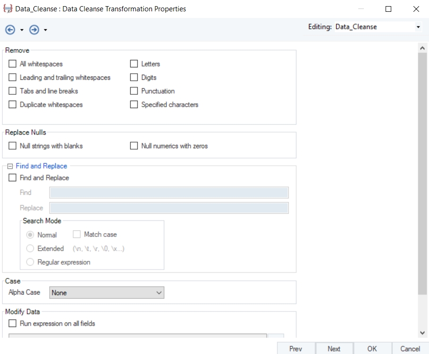Viewport: 429px width, 354px height.
Task: Enable All whitespaces removal
Action: [13, 64]
